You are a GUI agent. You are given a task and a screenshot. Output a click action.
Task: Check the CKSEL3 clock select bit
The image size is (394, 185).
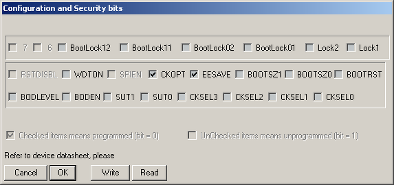coord(182,97)
